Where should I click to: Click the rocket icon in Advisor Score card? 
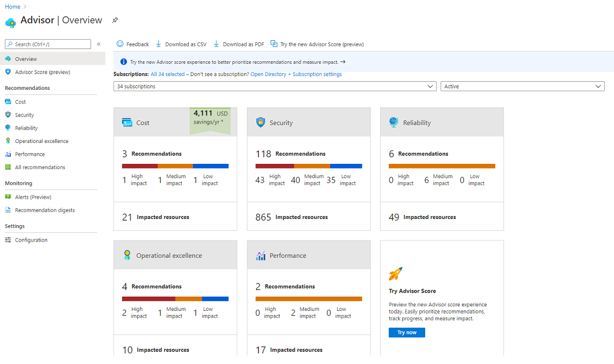pos(396,274)
